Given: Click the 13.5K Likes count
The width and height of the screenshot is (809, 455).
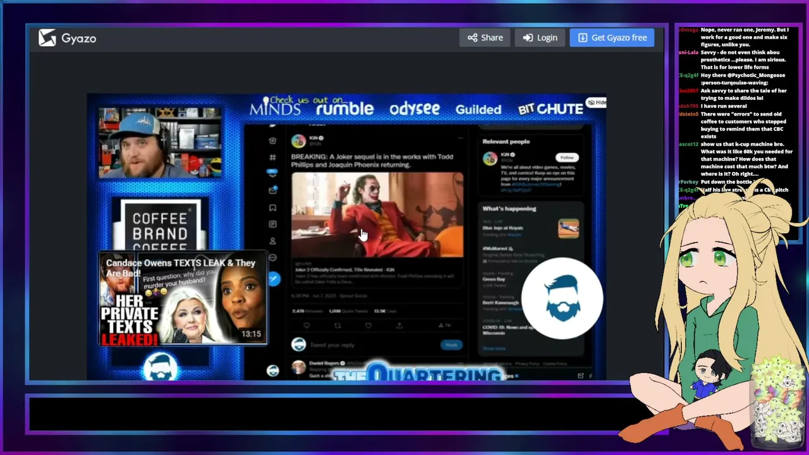Looking at the screenshot, I should click(386, 311).
